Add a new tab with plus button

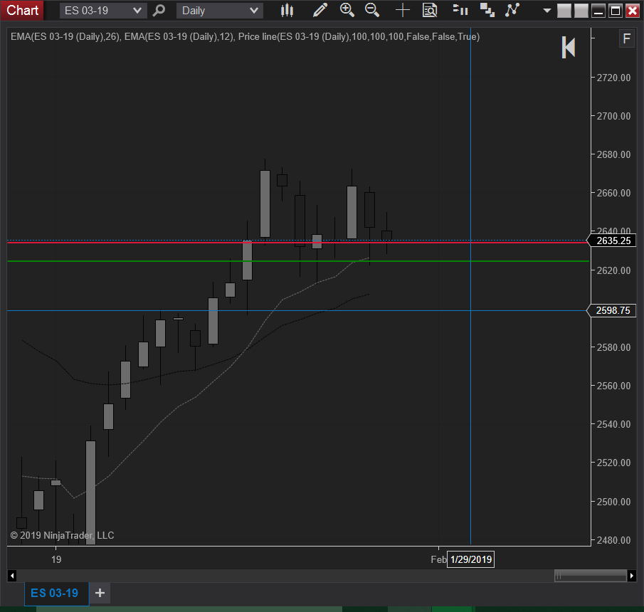100,593
